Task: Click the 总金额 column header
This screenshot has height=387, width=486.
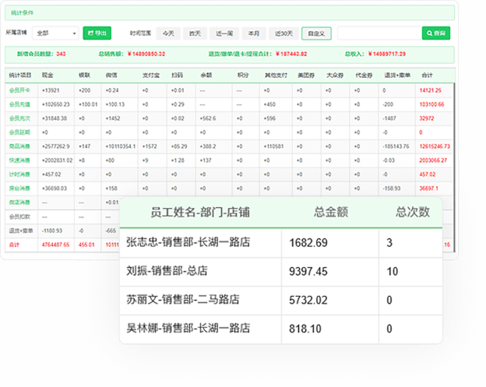Action: pyautogui.click(x=332, y=213)
